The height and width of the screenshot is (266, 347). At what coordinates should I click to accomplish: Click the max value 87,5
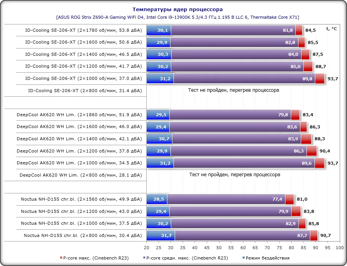(x=318, y=54)
